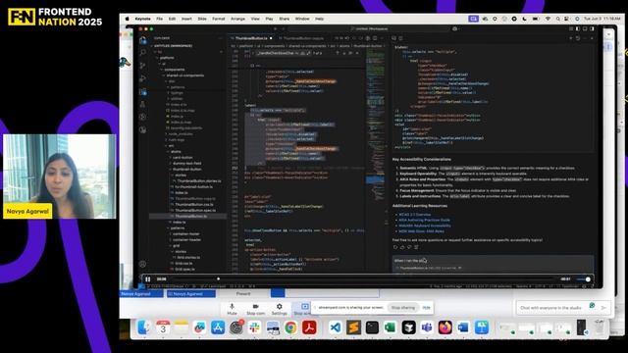
Task: Click the video progress bar scrubber
Action: [218, 278]
